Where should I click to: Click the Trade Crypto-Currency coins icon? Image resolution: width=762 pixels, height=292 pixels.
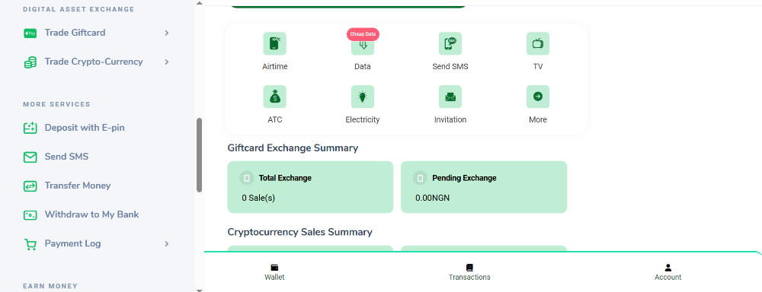point(30,62)
